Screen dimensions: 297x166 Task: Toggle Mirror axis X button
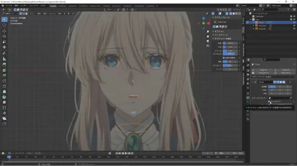[272, 87]
